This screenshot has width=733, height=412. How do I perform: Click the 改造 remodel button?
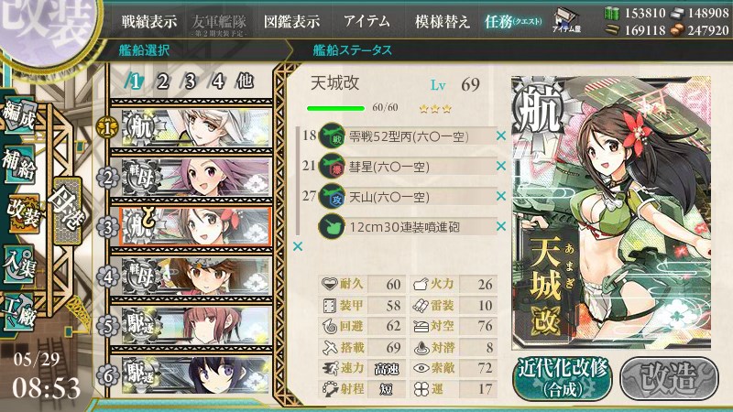pyautogui.click(x=669, y=378)
